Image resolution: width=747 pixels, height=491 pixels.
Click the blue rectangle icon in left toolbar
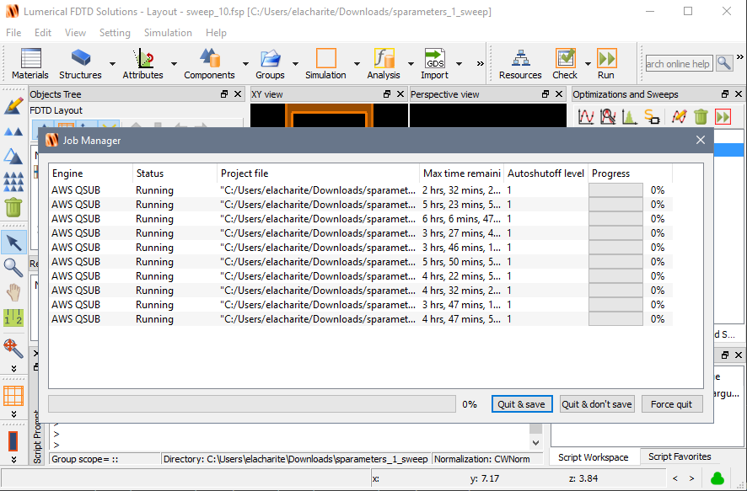point(13,441)
